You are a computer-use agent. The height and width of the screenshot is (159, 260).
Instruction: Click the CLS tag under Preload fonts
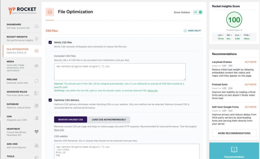click(230, 88)
